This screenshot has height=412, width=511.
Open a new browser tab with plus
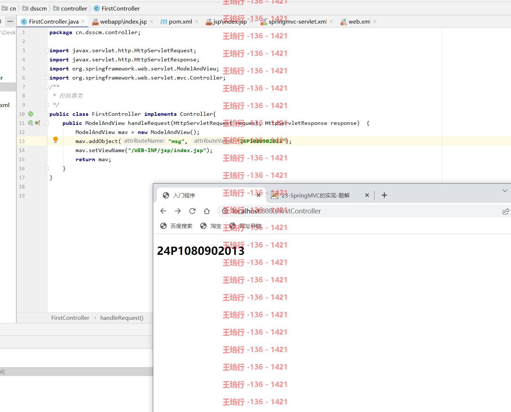tap(384, 195)
